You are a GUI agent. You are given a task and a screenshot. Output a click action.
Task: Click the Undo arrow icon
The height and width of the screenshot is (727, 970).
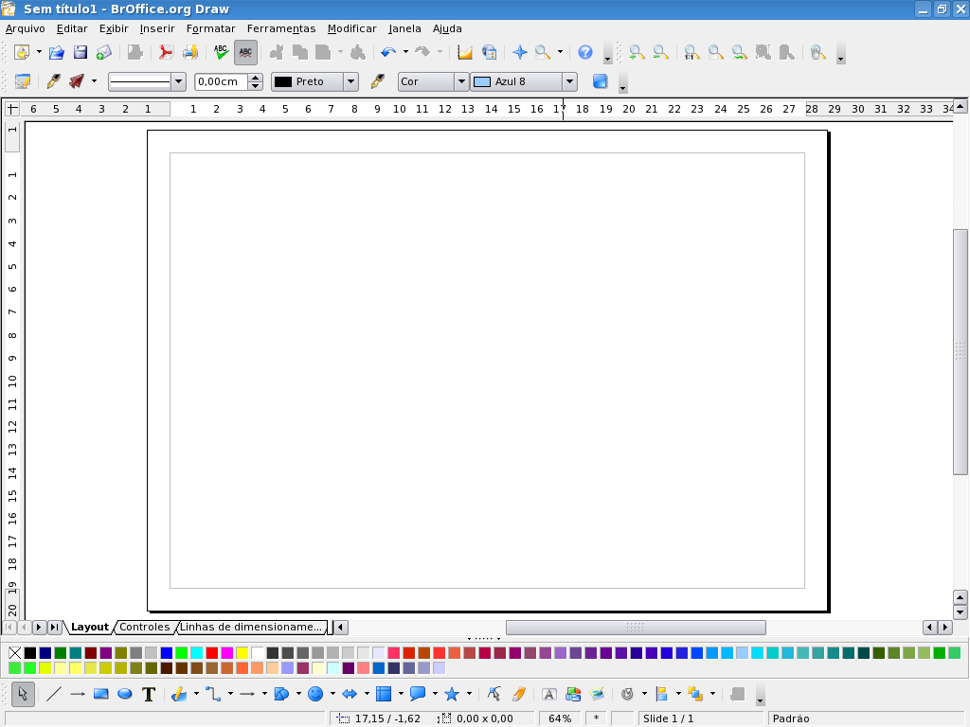point(387,53)
